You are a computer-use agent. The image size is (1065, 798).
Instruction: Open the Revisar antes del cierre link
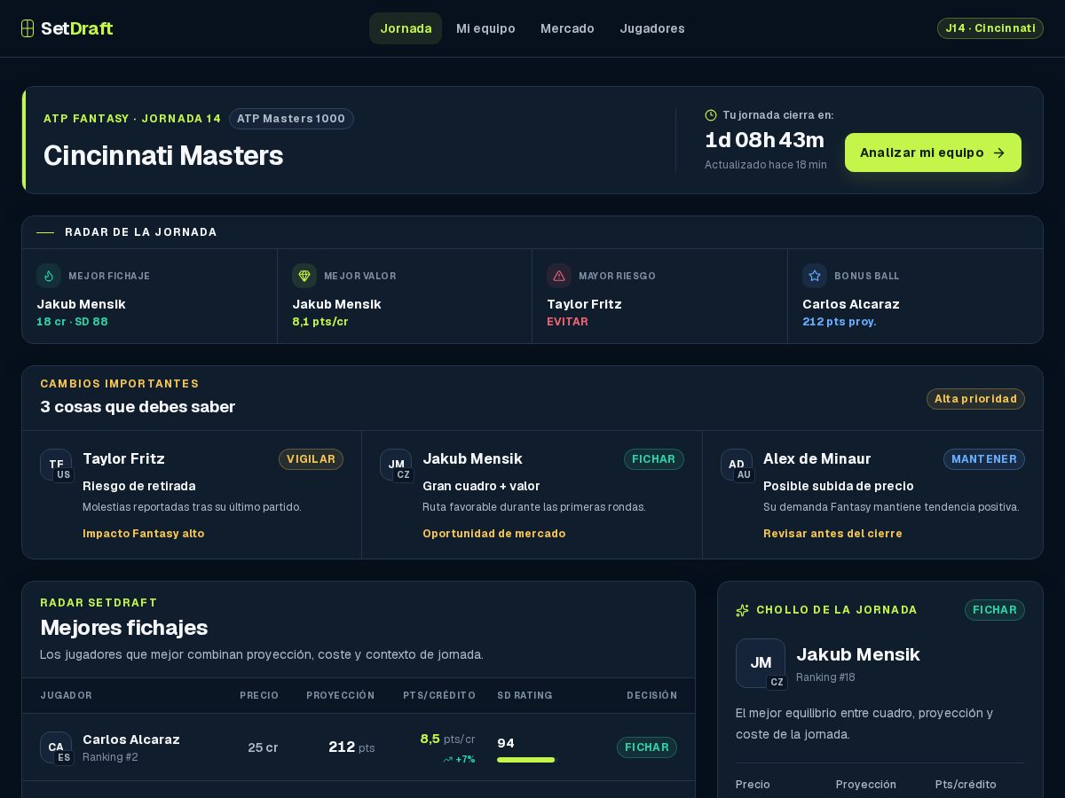832,534
